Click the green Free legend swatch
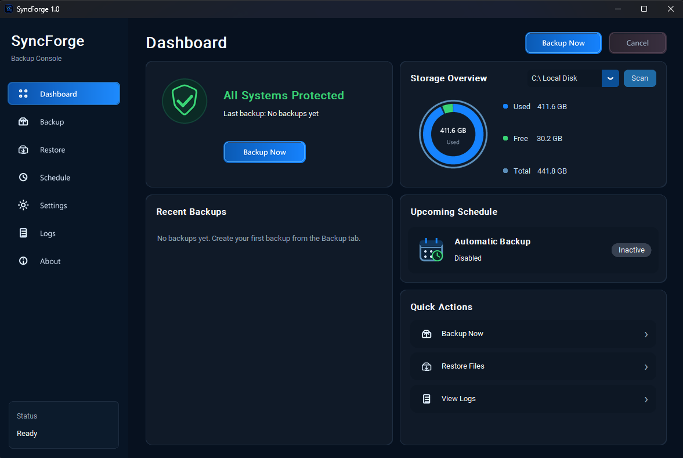The image size is (683, 458). pos(505,138)
